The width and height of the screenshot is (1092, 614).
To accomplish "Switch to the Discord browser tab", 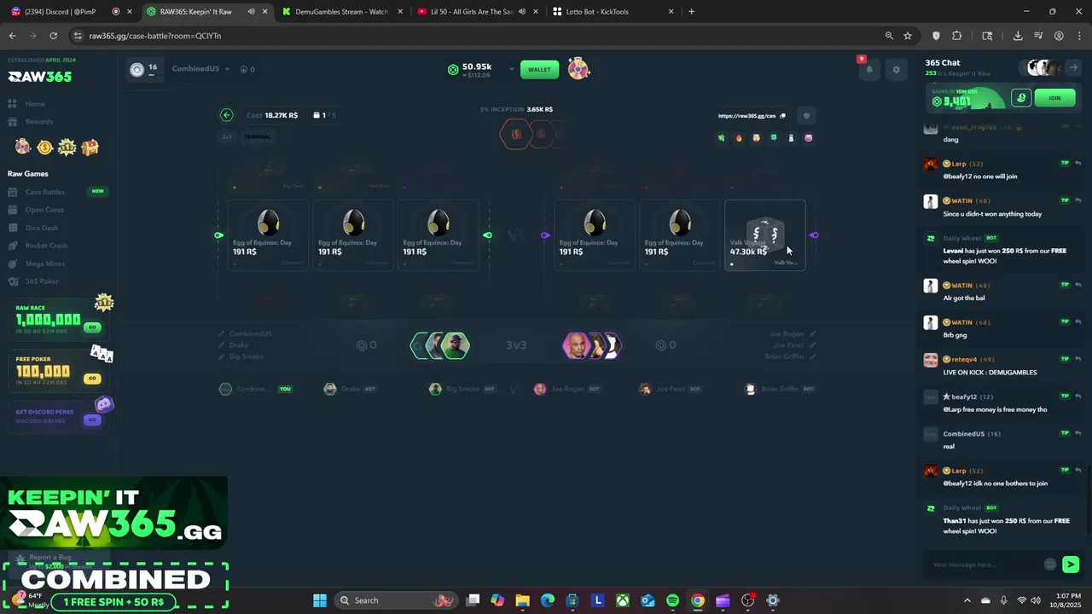I will [x=68, y=12].
